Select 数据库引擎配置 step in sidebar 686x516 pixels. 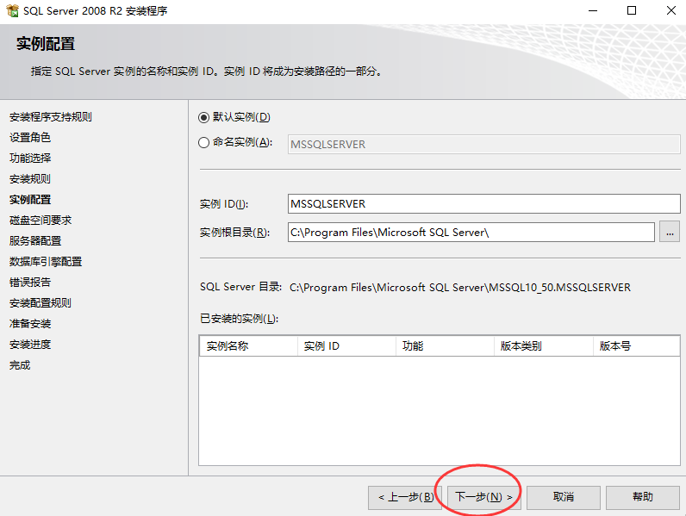pos(46,262)
